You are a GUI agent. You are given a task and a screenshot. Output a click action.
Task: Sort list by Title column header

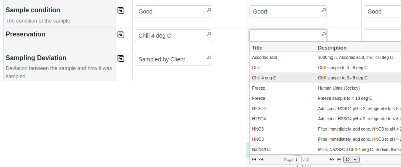[257, 47]
